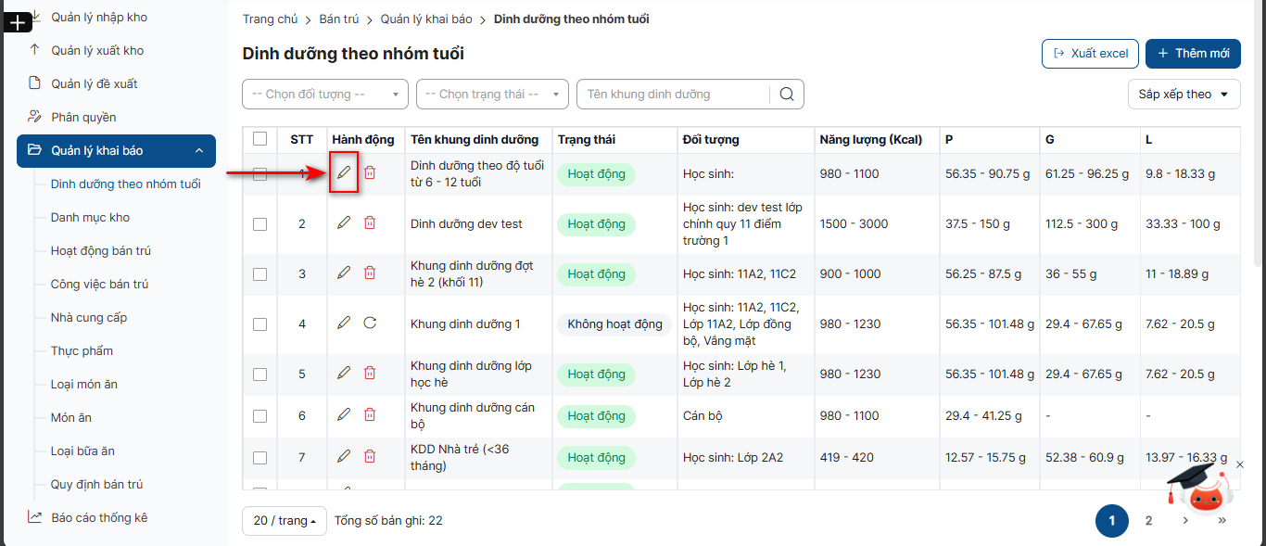The height and width of the screenshot is (546, 1266).
Task: Click edit pencil for row 1
Action: tap(344, 172)
